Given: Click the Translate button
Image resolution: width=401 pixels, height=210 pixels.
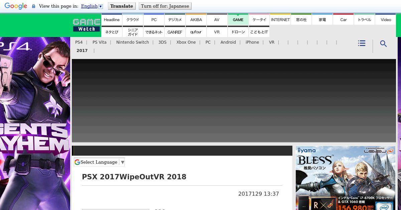Looking at the screenshot, I should [x=122, y=6].
